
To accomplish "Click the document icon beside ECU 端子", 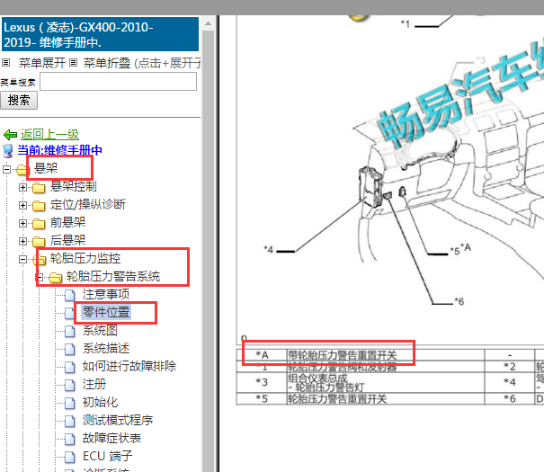I will [x=70, y=457].
